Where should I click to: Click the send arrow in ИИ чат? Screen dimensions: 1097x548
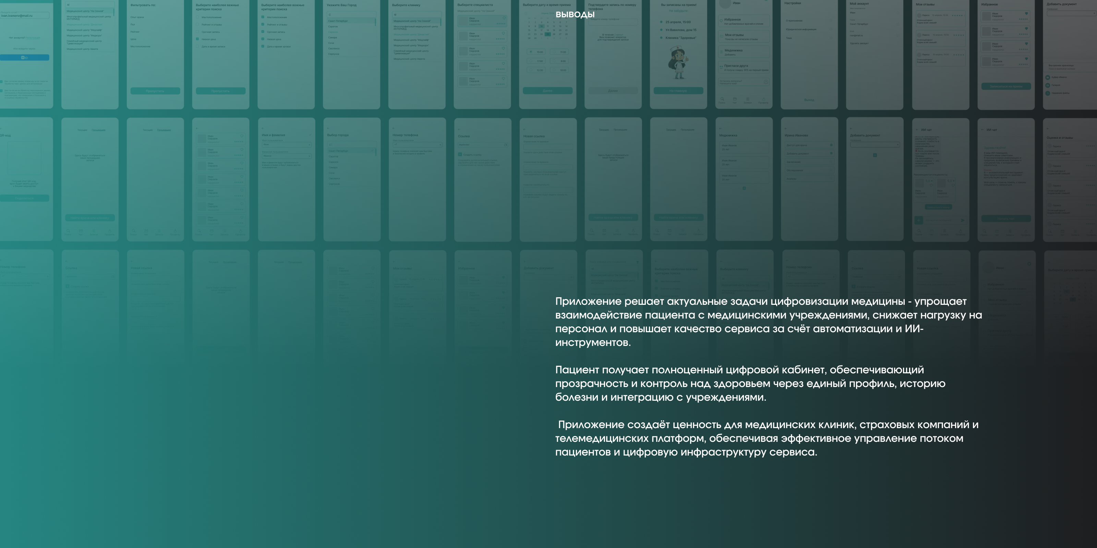tap(963, 220)
